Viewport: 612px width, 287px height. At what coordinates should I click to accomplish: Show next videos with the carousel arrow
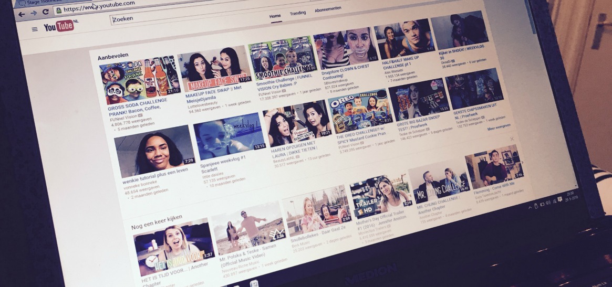(x=522, y=163)
